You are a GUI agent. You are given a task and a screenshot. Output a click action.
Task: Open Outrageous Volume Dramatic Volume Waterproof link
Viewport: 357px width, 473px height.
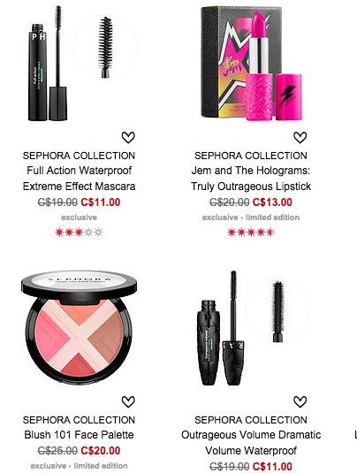click(251, 443)
